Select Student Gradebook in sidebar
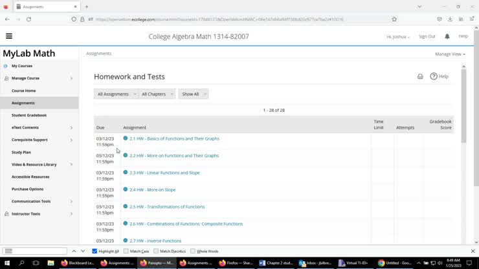Viewport: 479px width, 269px height. [29, 115]
